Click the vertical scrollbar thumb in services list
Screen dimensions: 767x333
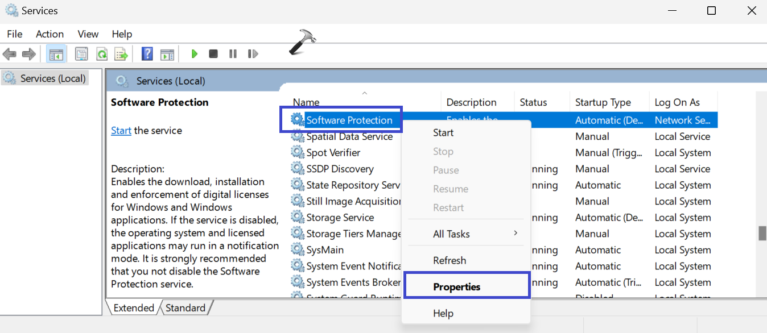point(762,233)
